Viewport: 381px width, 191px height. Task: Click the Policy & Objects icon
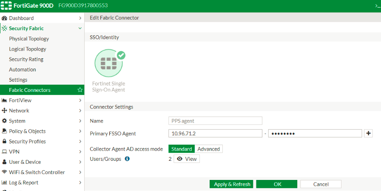click(x=4, y=131)
